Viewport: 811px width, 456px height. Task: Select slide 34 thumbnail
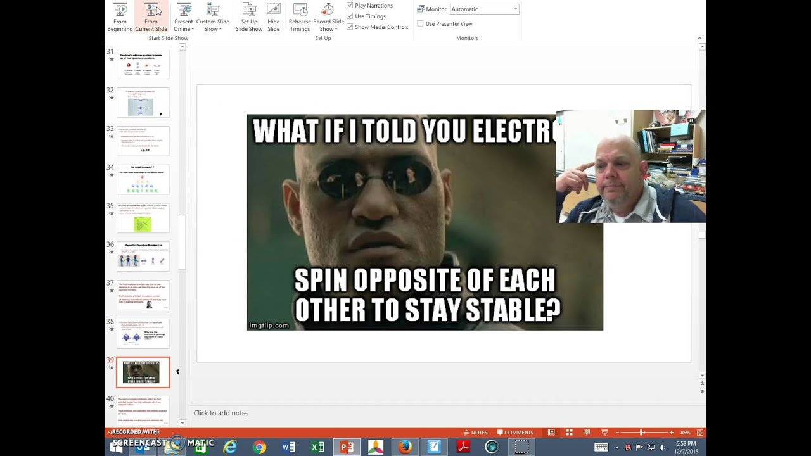coord(143,179)
